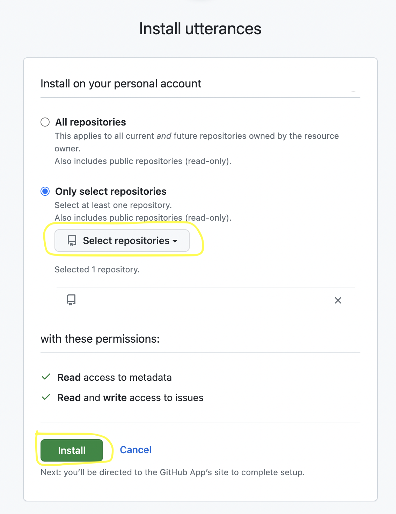Click the Read access to metadata permission text
396x514 pixels.
pos(115,377)
